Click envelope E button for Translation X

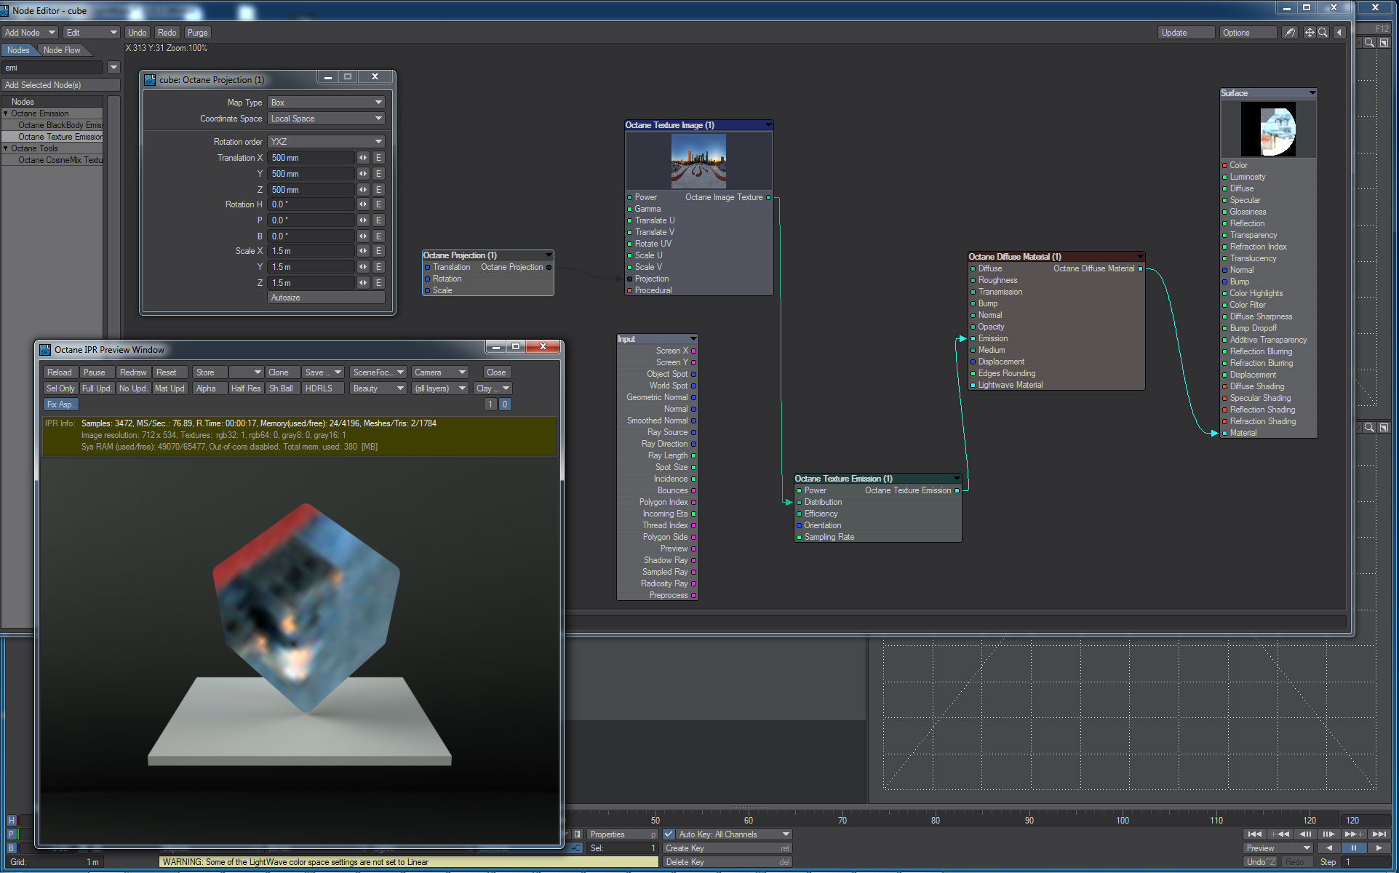pos(378,158)
